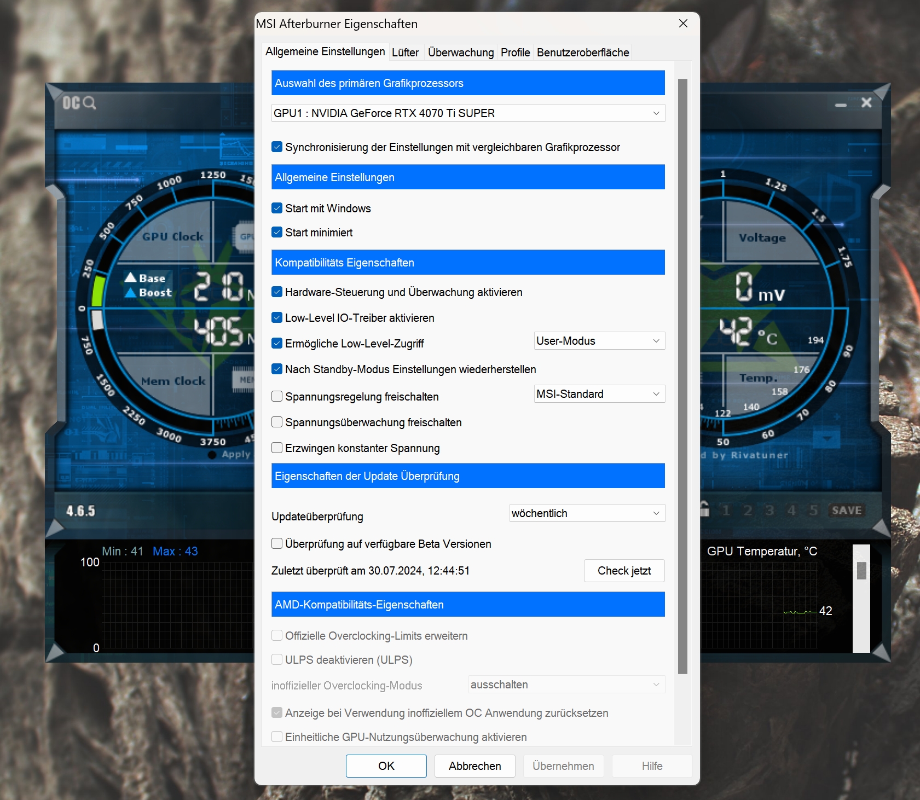The height and width of the screenshot is (800, 920).
Task: Select profile slot 2 in Afterburner
Action: tap(748, 511)
